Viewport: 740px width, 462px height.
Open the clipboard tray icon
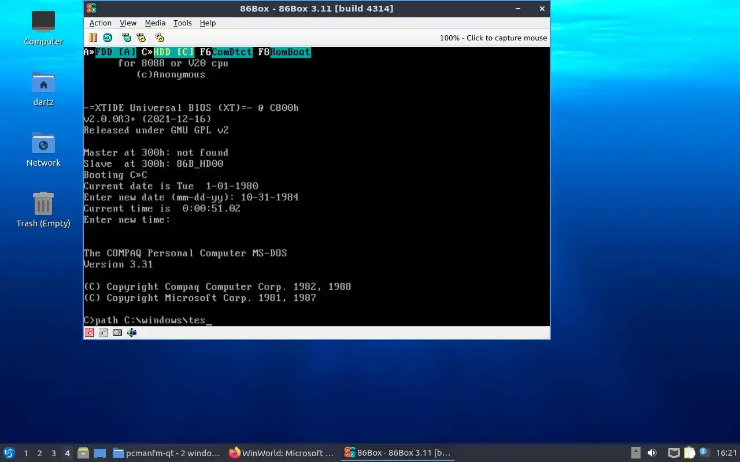point(690,453)
